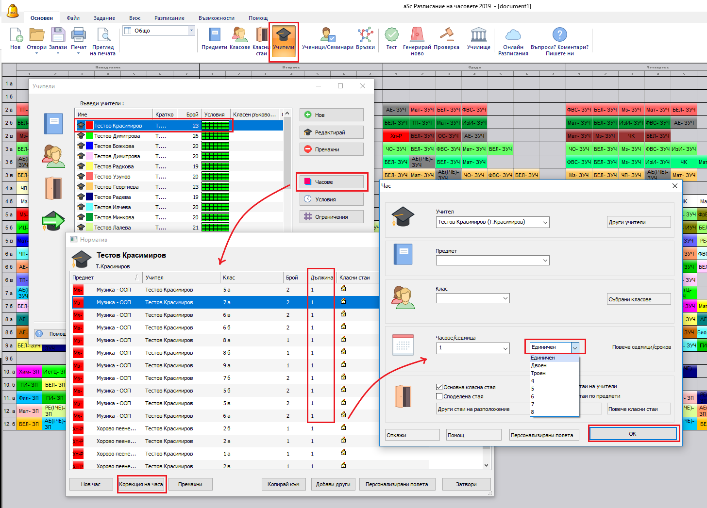Click the Корекция на часа button
Viewport: 707px width, 508px height.
[141, 484]
